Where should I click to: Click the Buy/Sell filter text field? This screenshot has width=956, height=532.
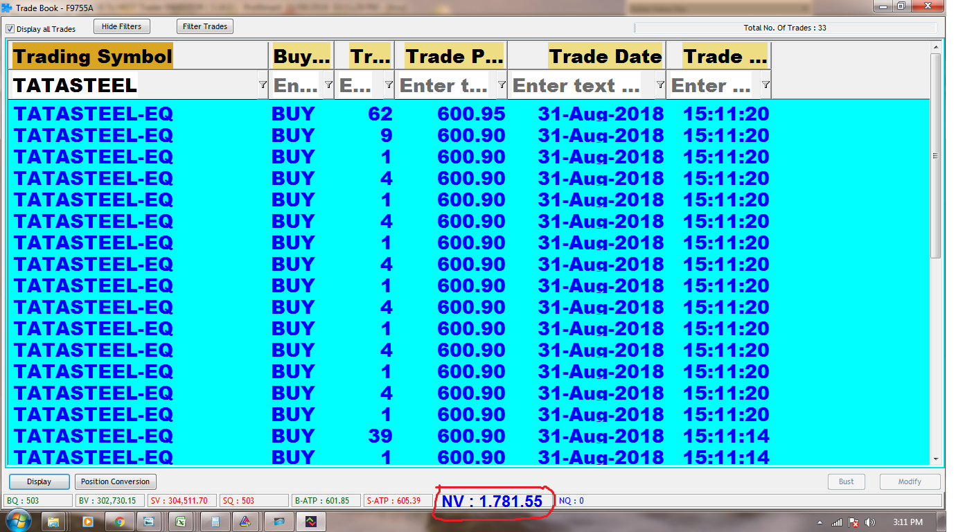[x=297, y=85]
